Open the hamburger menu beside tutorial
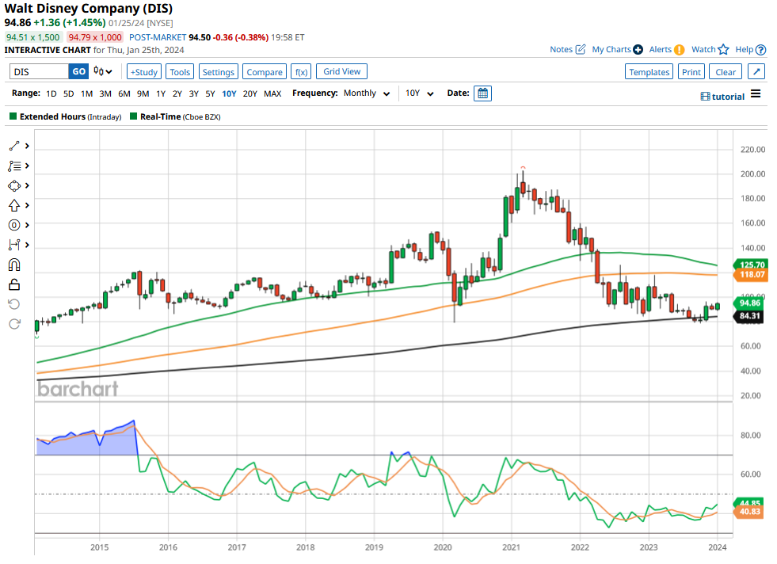The width and height of the screenshot is (777, 564). click(x=756, y=95)
